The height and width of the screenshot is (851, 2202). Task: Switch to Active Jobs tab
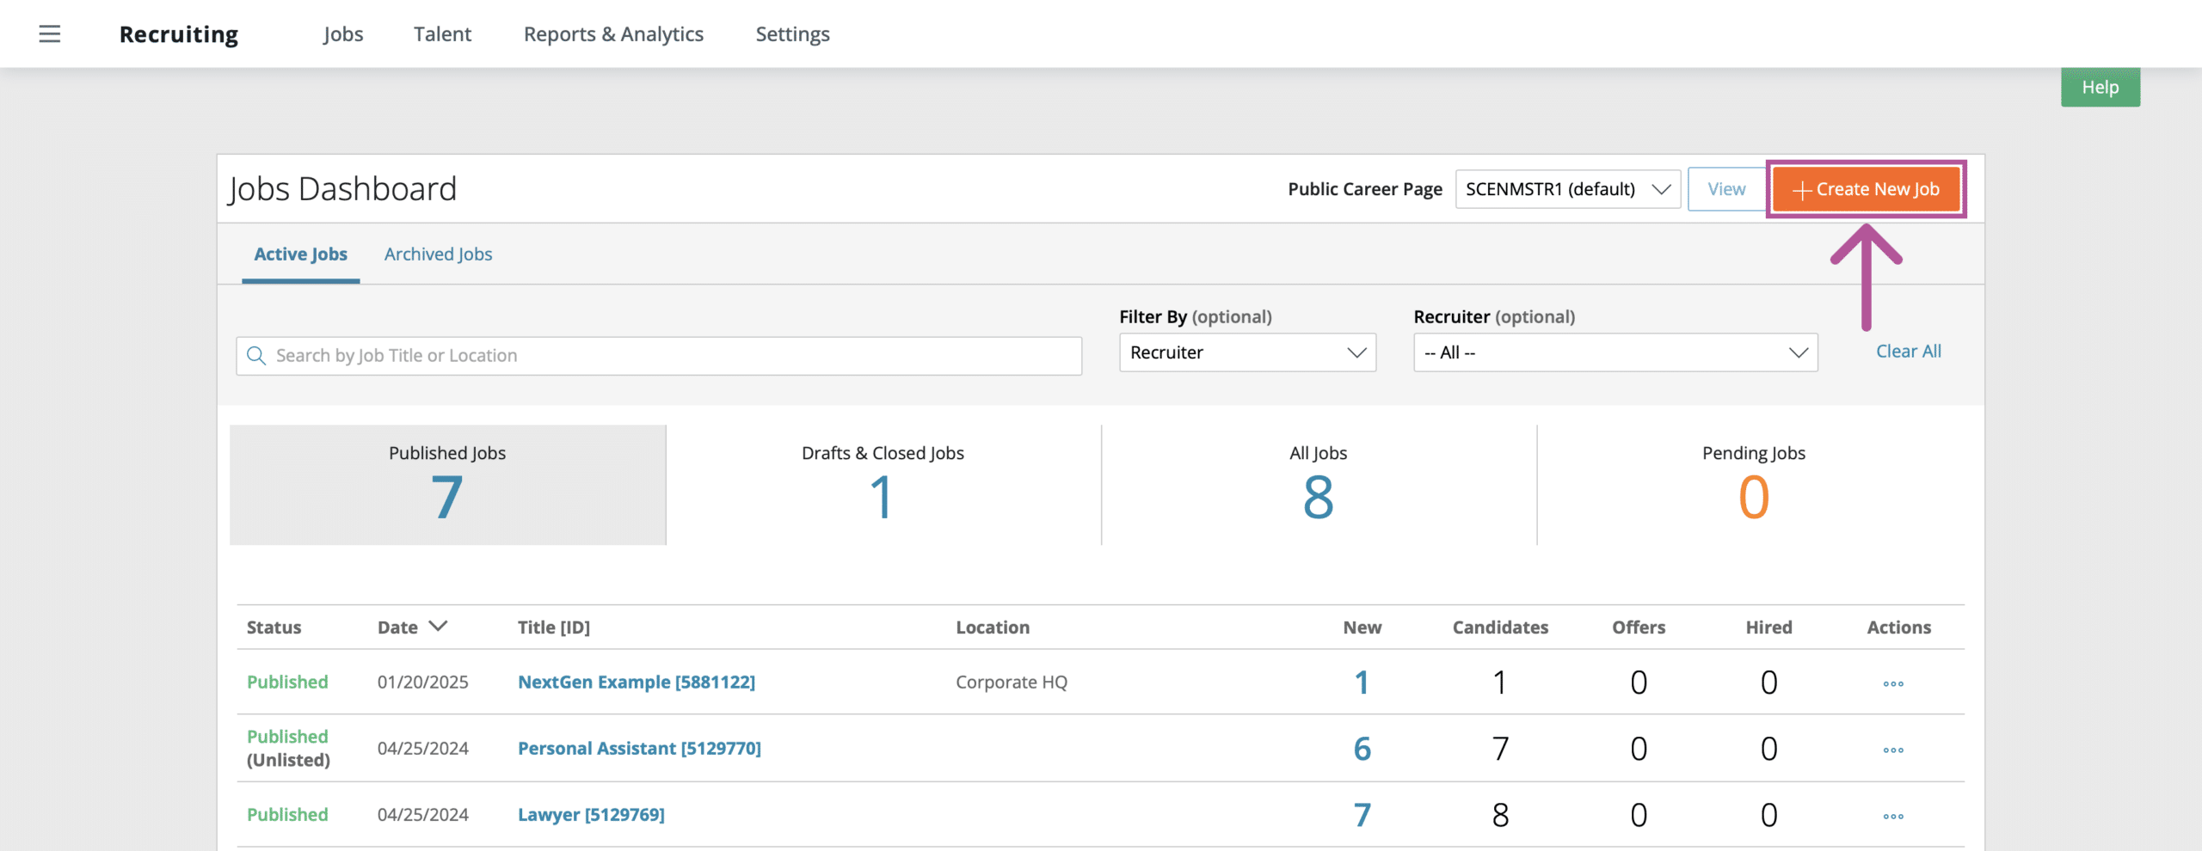pyautogui.click(x=300, y=254)
